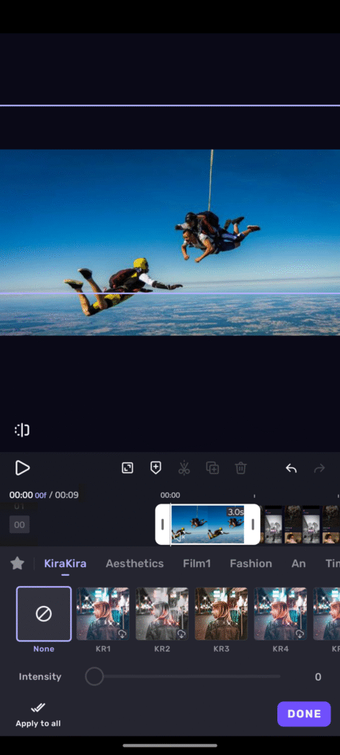The height and width of the screenshot is (755, 340).
Task: Apply the KR2 filter thumbnail
Action: pos(162,613)
